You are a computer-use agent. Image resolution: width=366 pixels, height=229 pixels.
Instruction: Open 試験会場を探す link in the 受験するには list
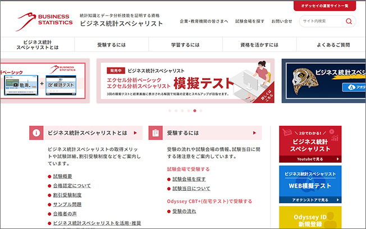pos(189,179)
